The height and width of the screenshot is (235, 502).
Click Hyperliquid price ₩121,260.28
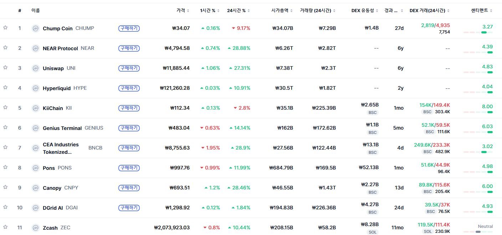click(175, 88)
